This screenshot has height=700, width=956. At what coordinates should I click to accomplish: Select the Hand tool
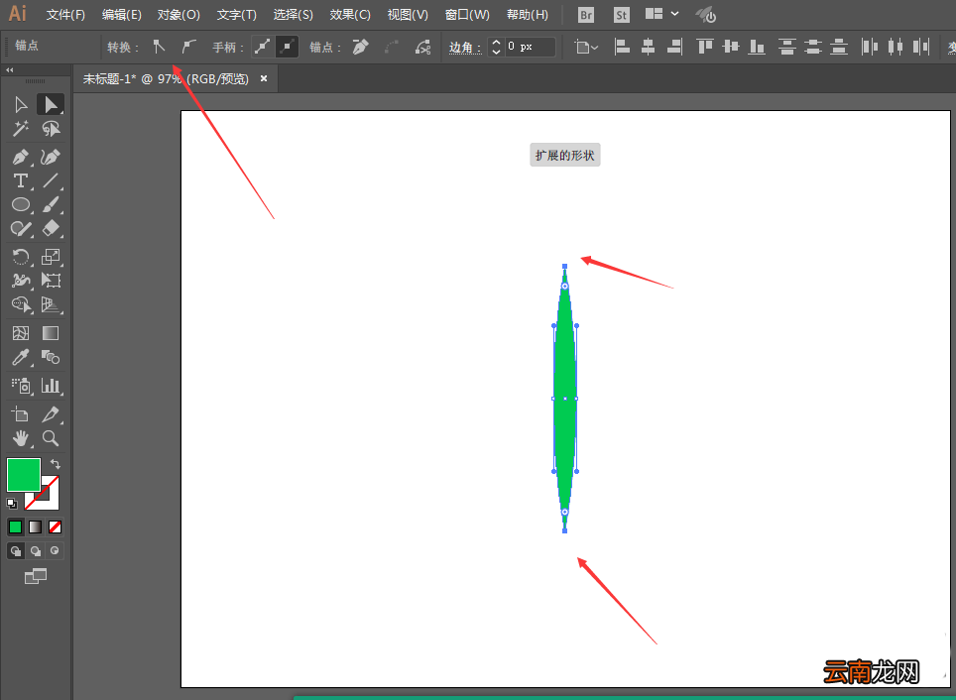click(x=21, y=438)
